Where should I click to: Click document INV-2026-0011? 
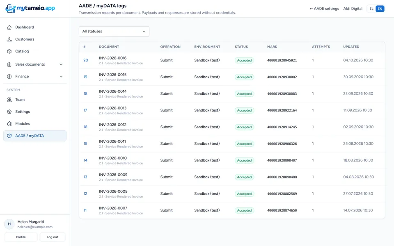(x=112, y=141)
